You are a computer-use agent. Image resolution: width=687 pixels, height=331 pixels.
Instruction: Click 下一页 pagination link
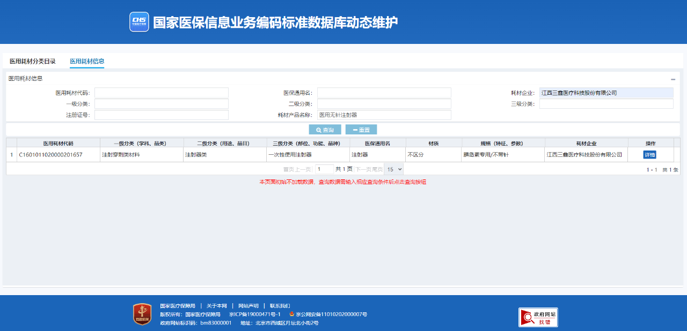tap(363, 169)
